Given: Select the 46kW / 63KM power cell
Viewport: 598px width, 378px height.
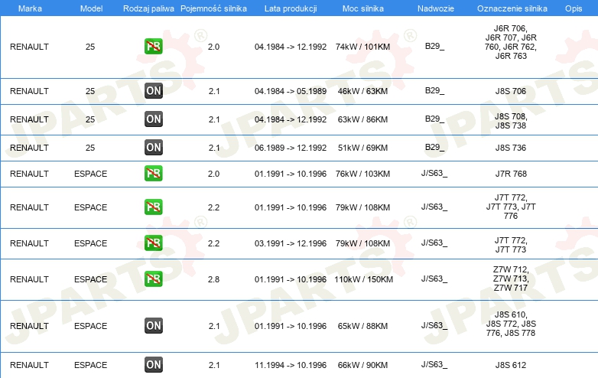Looking at the screenshot, I should pyautogui.click(x=362, y=91).
